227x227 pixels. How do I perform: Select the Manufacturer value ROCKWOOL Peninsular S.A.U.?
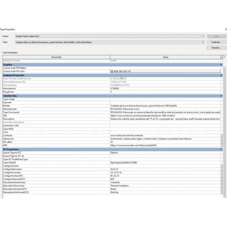pyautogui.click(x=125, y=109)
